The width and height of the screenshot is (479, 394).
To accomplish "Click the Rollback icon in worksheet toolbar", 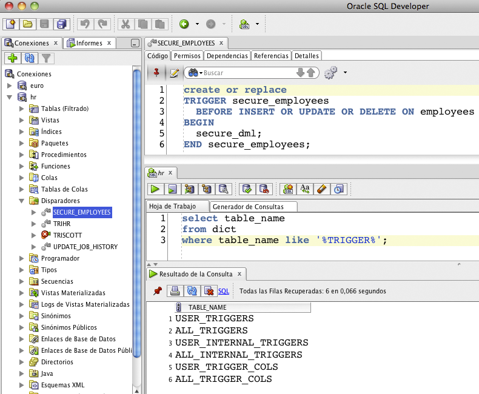I will pos(263,189).
